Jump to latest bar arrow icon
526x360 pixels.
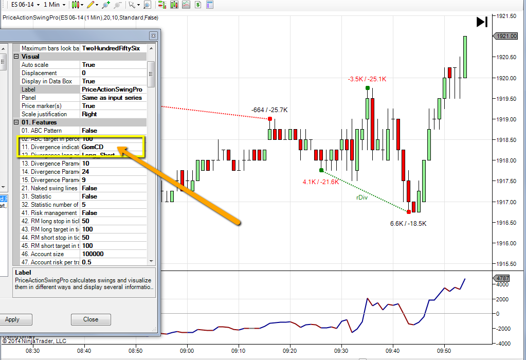(482, 22)
